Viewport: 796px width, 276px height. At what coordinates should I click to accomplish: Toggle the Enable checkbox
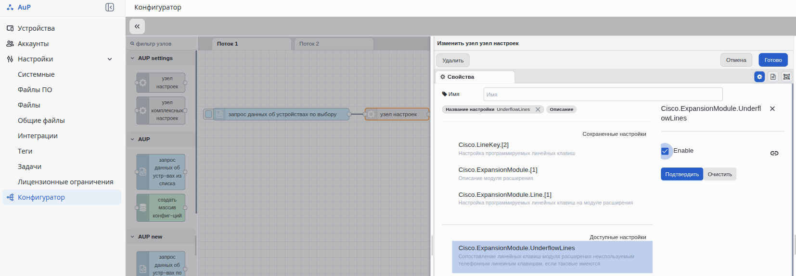pos(665,151)
